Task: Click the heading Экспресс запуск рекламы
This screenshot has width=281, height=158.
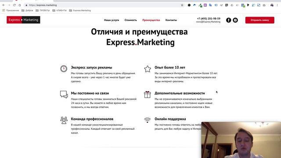Action: (91, 68)
